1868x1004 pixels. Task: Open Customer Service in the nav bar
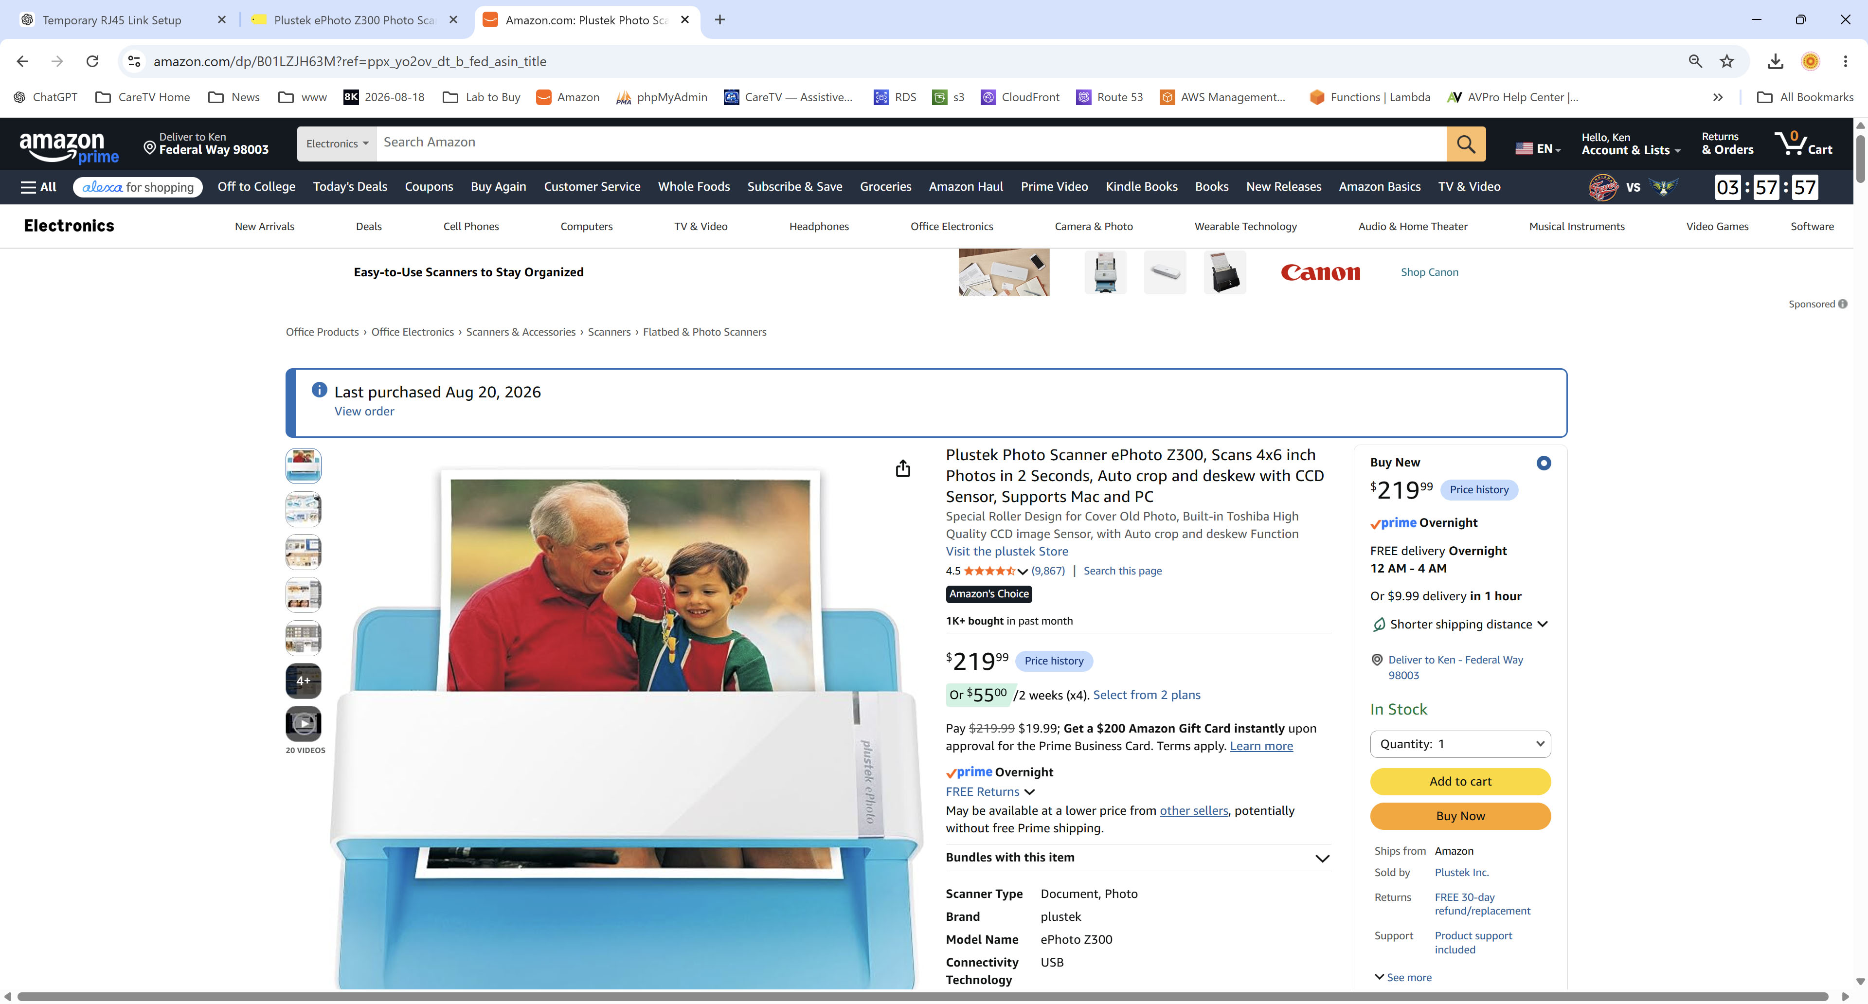[592, 187]
